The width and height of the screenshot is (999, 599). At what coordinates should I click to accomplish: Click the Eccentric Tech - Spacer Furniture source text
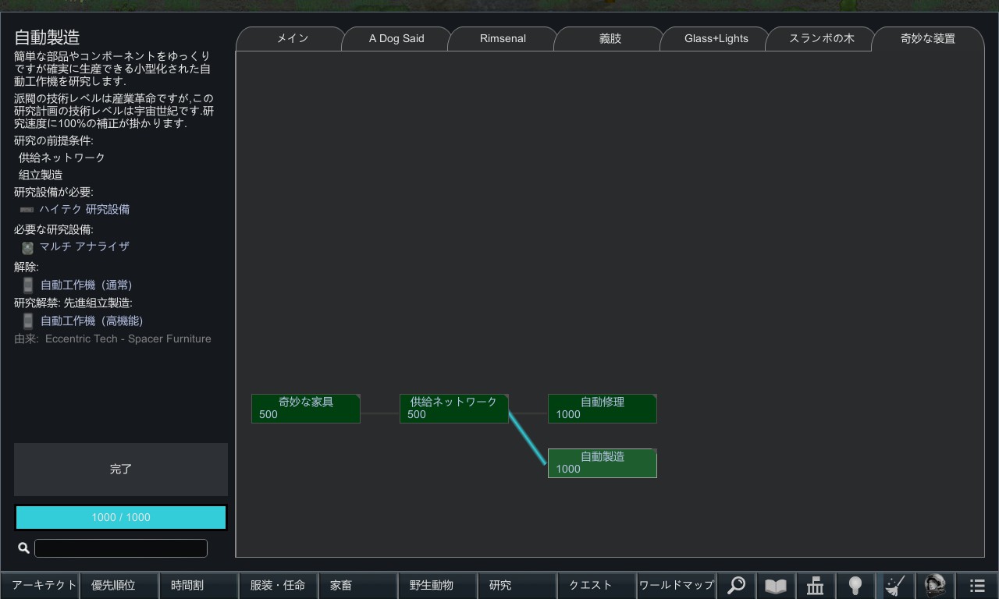tap(128, 339)
